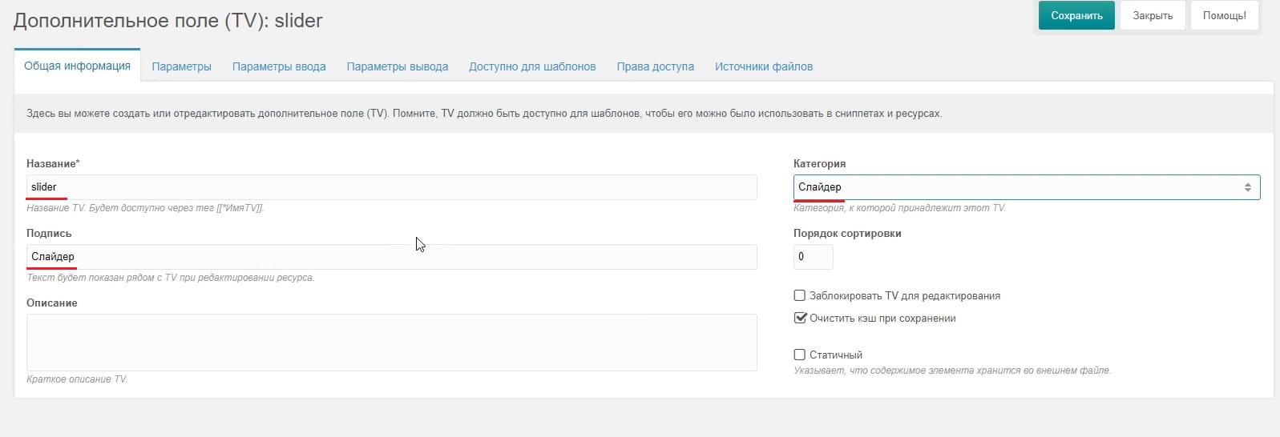Switch to the Права доступа tab
Viewport: 1280px width, 437px height.
(x=656, y=66)
